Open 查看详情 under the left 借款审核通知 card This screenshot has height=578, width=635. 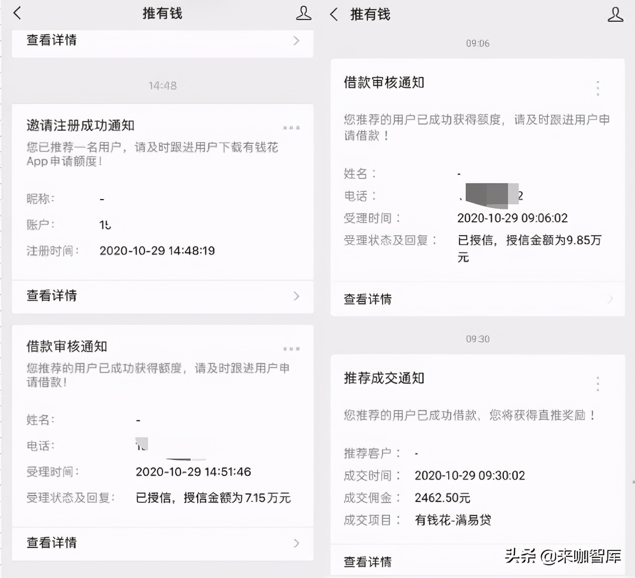[x=51, y=543]
